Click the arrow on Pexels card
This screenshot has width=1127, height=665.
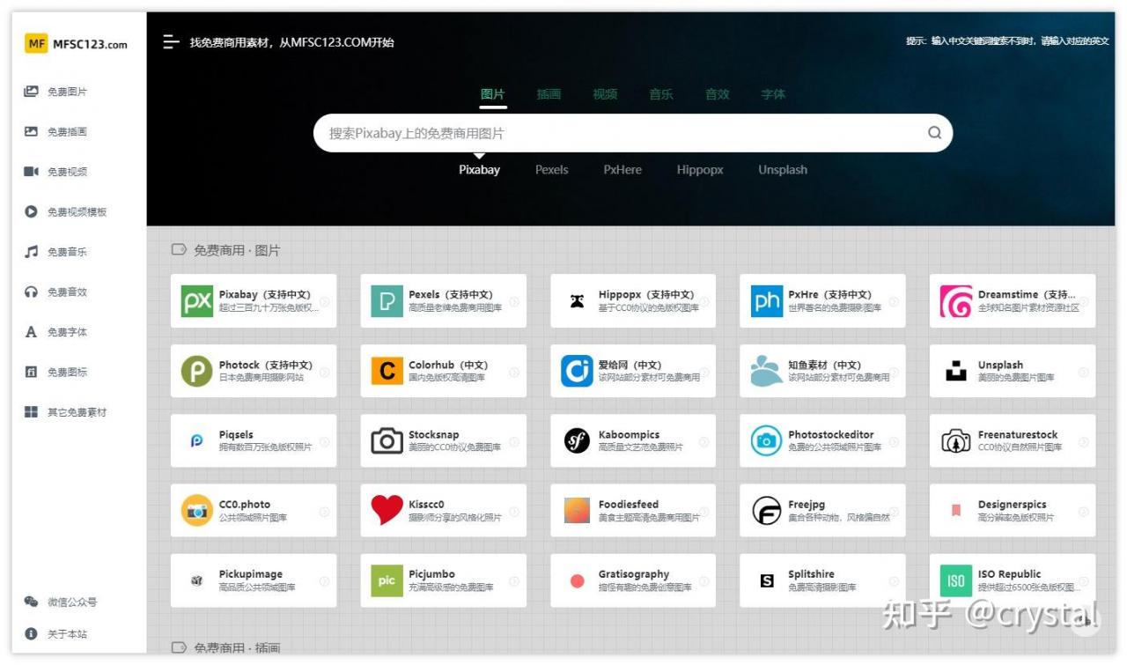click(x=514, y=301)
